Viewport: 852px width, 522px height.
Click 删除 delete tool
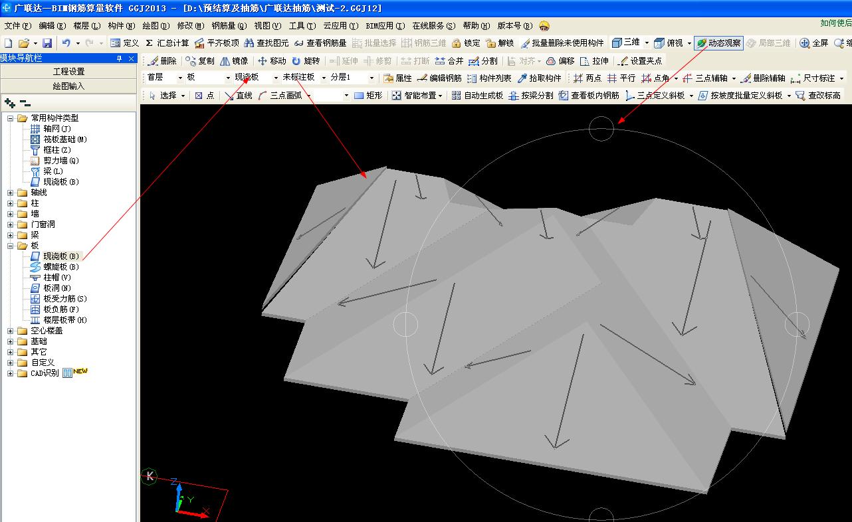pyautogui.click(x=162, y=60)
